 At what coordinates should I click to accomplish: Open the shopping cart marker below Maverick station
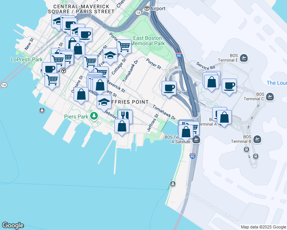pos(52,80)
